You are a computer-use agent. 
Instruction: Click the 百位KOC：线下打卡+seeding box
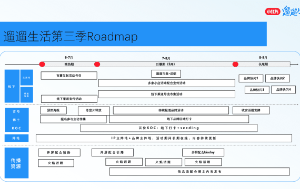click(169, 128)
